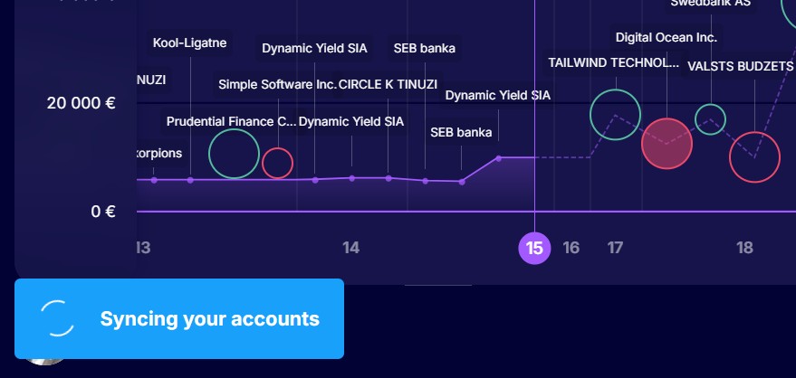Select day 18 on the timeline

[744, 248]
